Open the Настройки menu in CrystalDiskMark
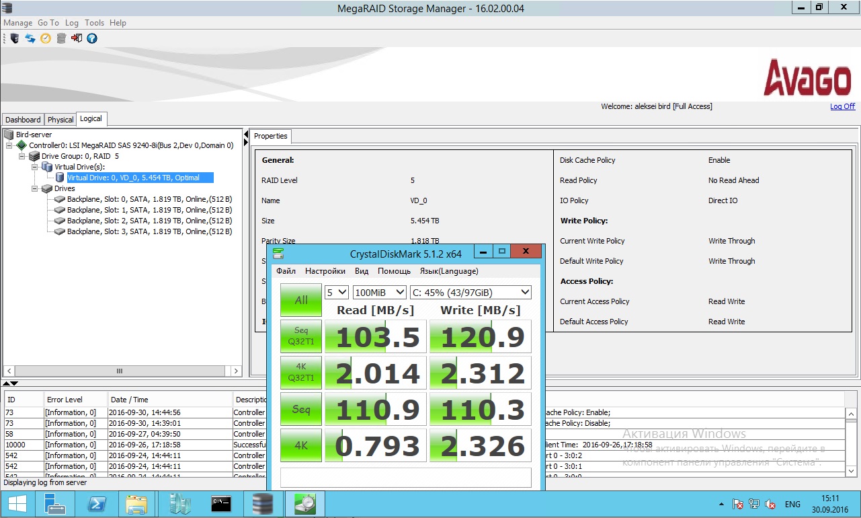Viewport: 861px width, 518px height. [x=325, y=271]
